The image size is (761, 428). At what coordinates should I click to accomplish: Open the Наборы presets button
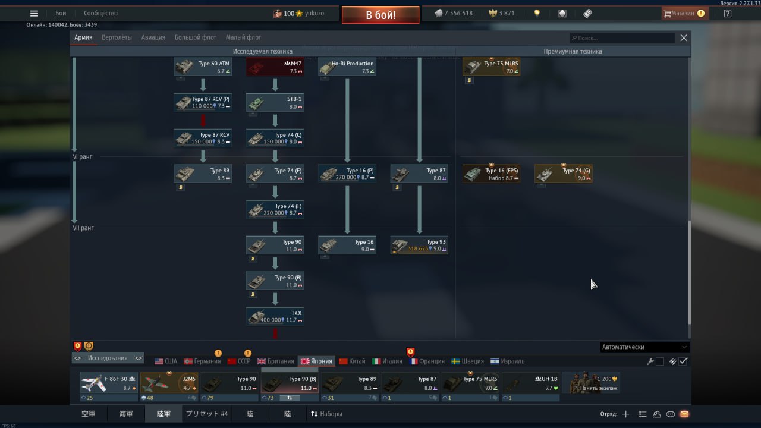[326, 414]
